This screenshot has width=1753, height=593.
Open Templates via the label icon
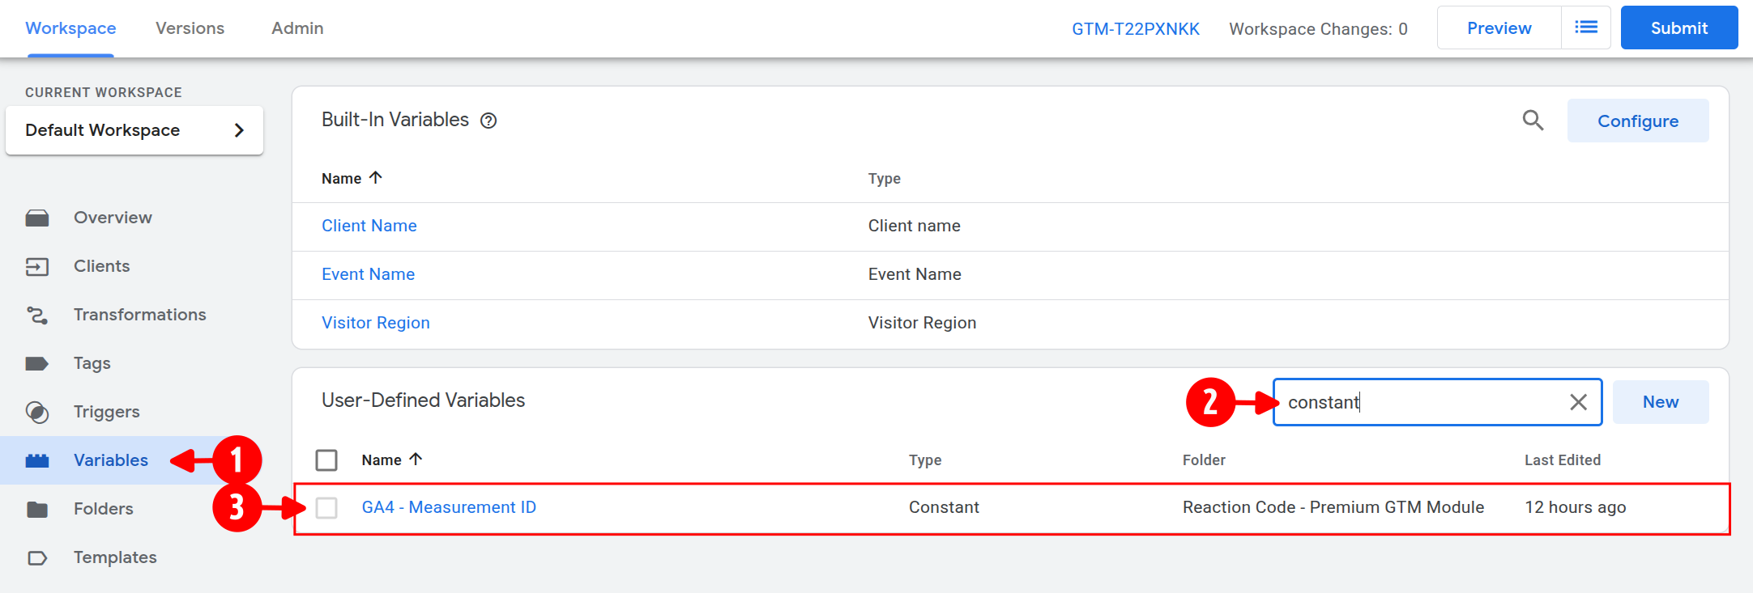(37, 557)
